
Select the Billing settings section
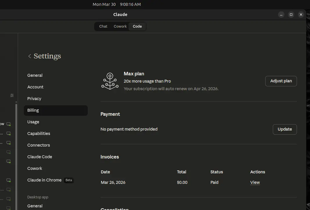point(55,111)
